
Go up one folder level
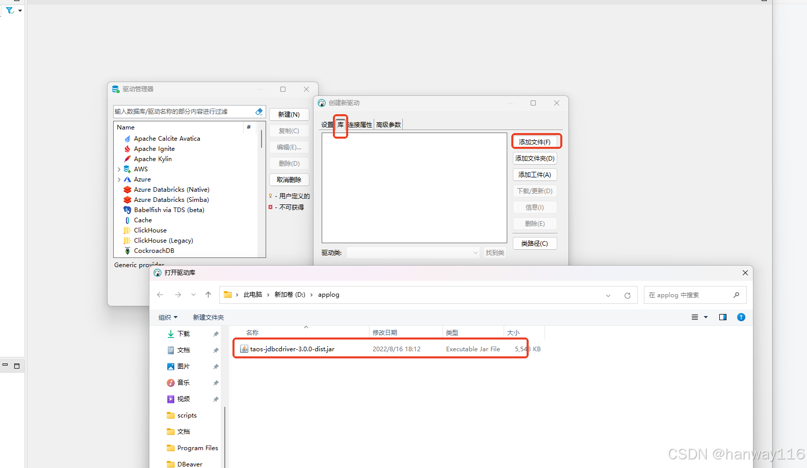coord(208,295)
